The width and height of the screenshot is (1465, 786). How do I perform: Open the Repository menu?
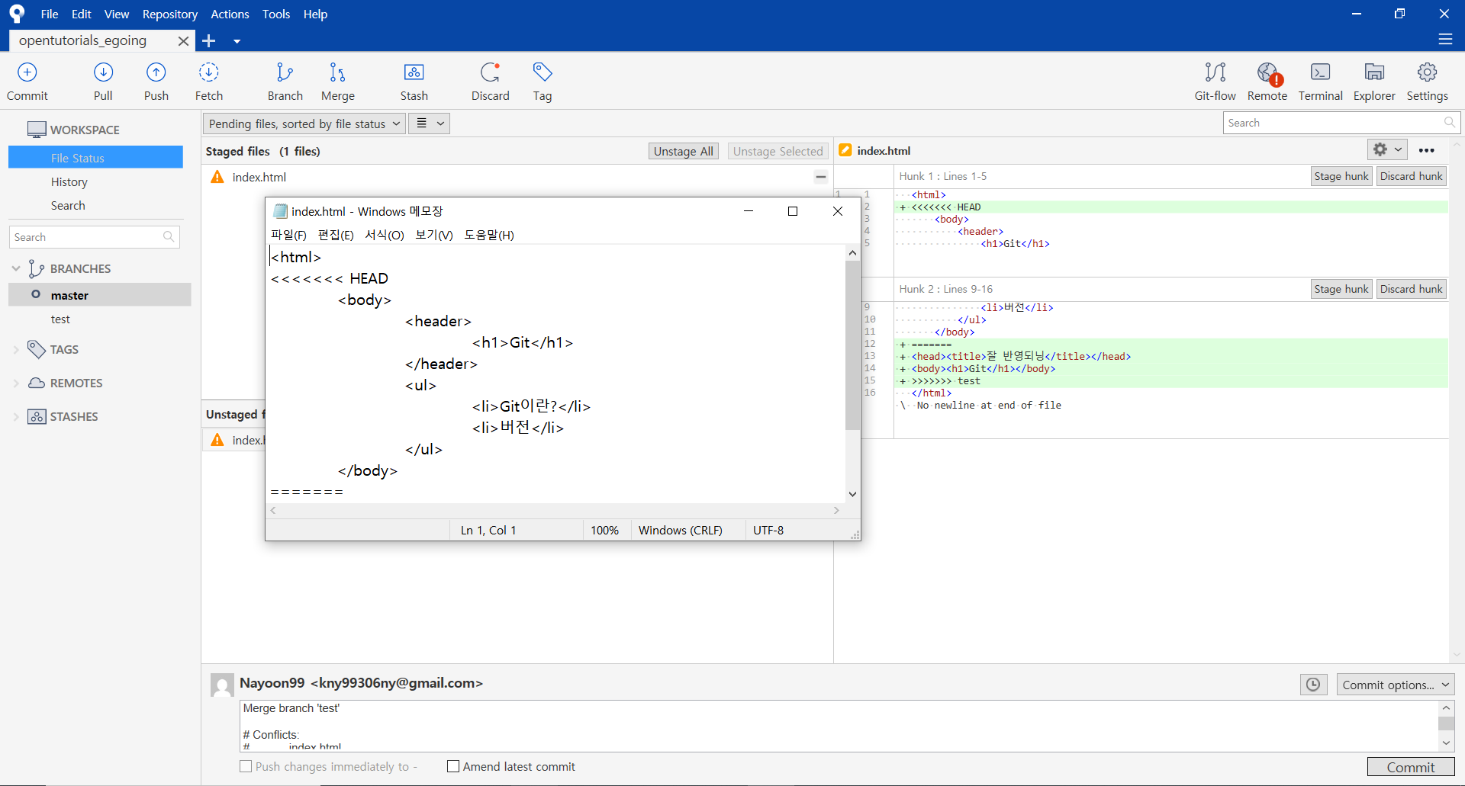(x=170, y=14)
